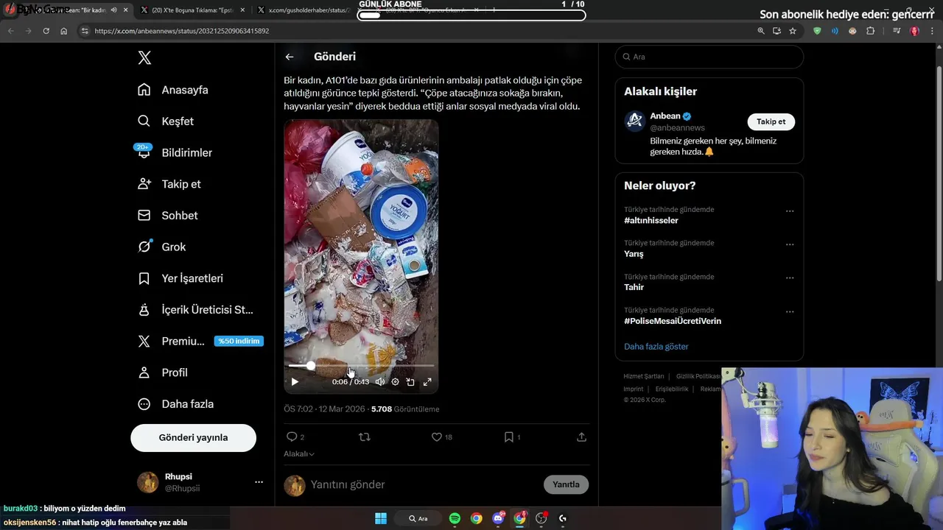Click the browser address bar URL
This screenshot has width=943, height=530.
point(182,31)
